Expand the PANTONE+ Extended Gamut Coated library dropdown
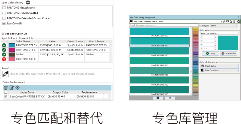 (221, 22)
